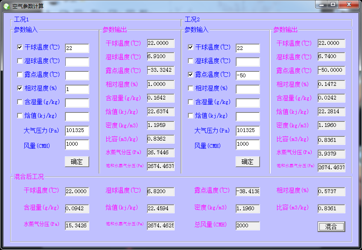Focus 工况2 风量 input field
362x250 pixels.
pyautogui.click(x=248, y=144)
